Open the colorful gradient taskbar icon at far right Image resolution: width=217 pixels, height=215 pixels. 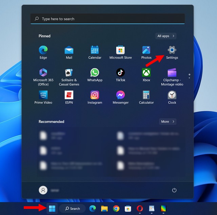coord(163,209)
